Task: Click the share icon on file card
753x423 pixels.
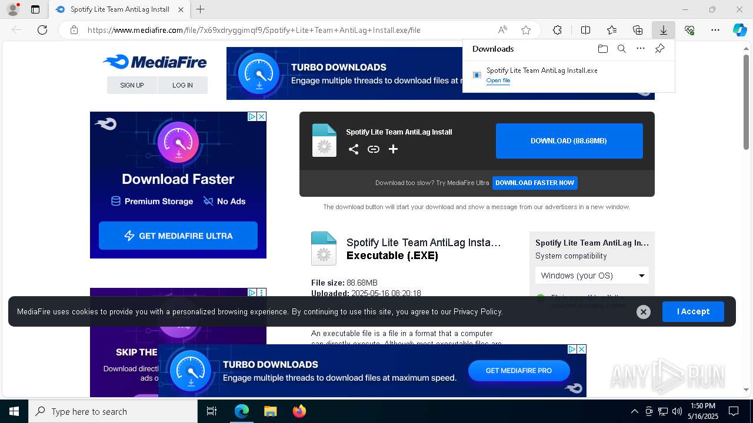Action: pos(354,149)
